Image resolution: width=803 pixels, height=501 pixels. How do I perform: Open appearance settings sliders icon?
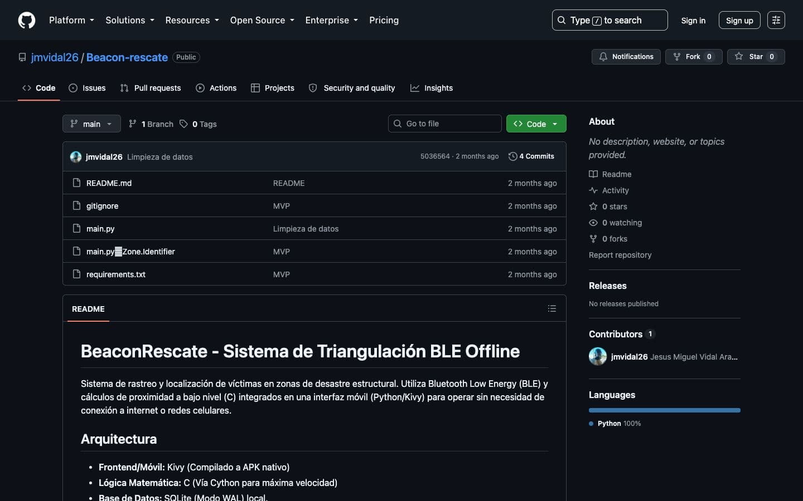[x=776, y=20]
